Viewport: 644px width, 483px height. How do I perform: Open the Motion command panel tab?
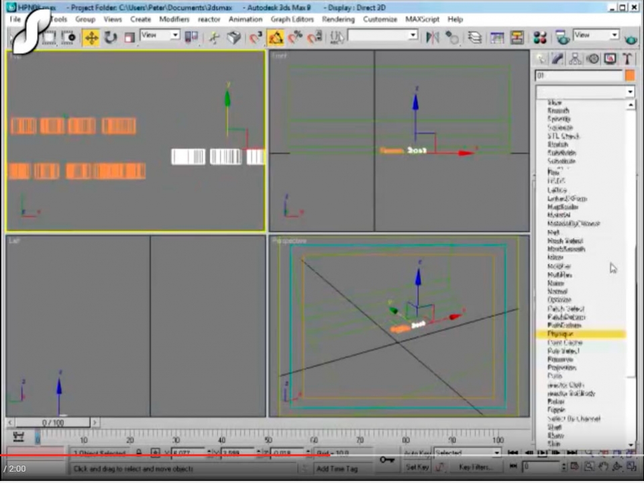pyautogui.click(x=592, y=59)
